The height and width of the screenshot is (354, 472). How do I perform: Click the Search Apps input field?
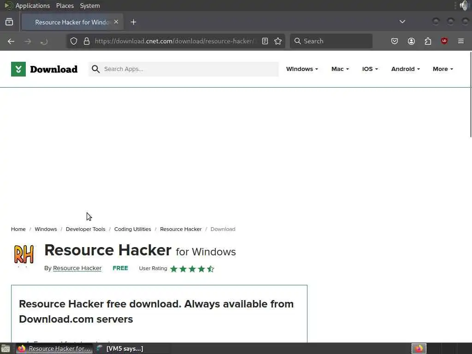pos(183,69)
